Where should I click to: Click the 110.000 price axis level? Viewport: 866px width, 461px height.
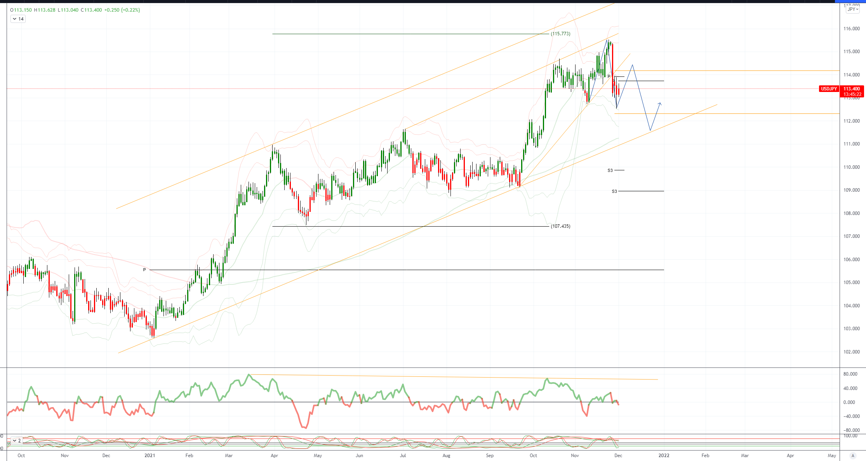pos(851,167)
